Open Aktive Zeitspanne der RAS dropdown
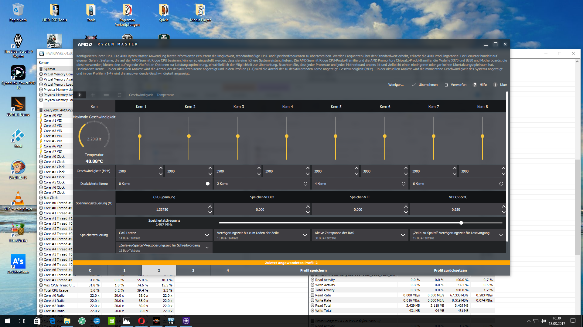This screenshot has height=327, width=583. (x=403, y=235)
